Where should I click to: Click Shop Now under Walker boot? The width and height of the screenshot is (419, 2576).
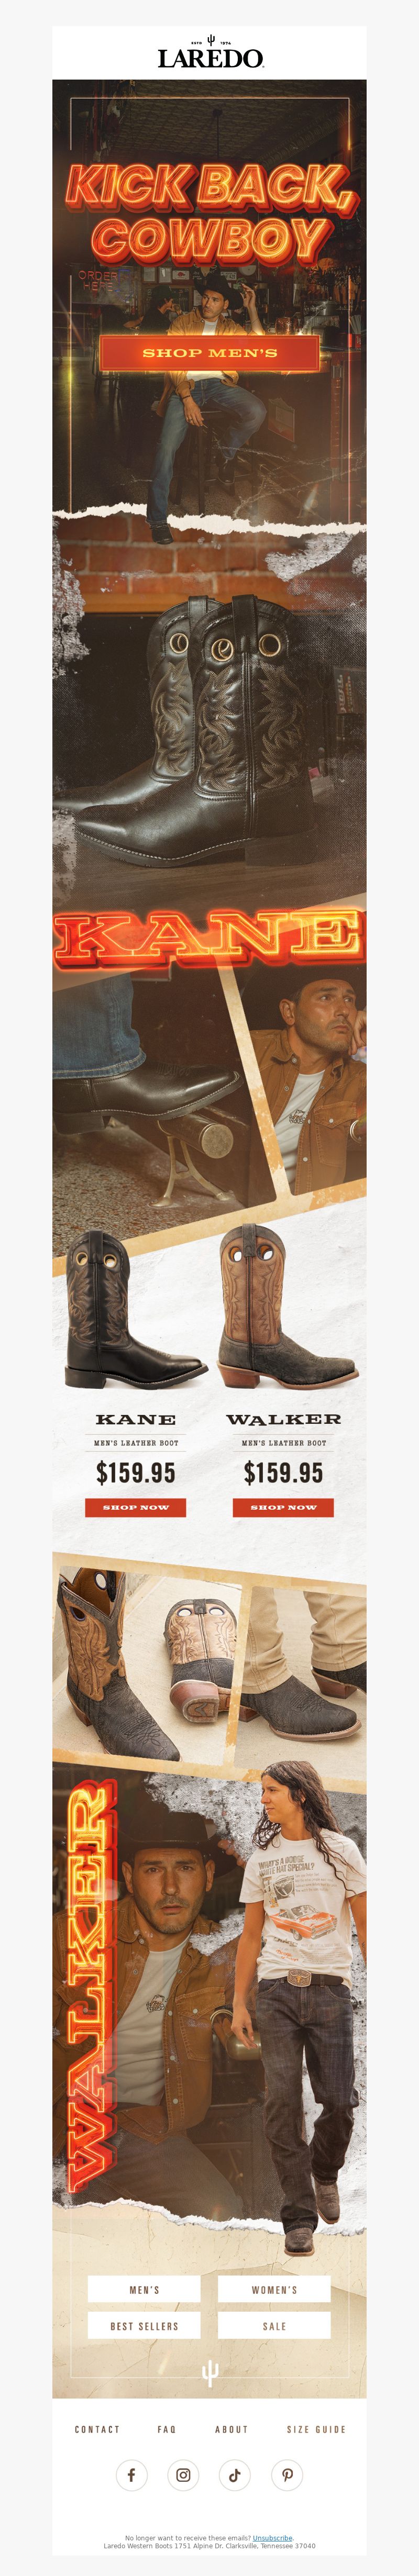283,1506
